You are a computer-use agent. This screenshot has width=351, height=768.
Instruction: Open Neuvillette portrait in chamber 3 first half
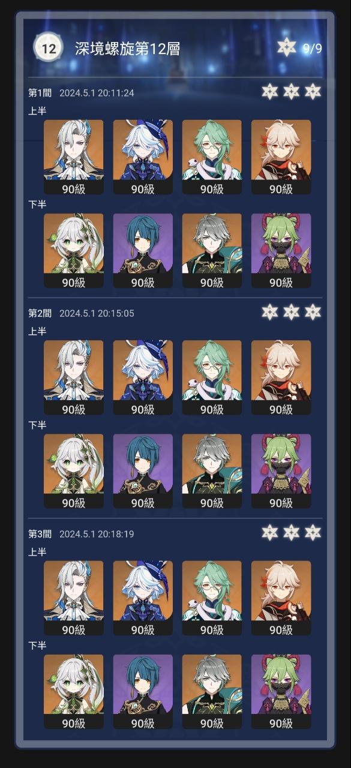click(74, 598)
